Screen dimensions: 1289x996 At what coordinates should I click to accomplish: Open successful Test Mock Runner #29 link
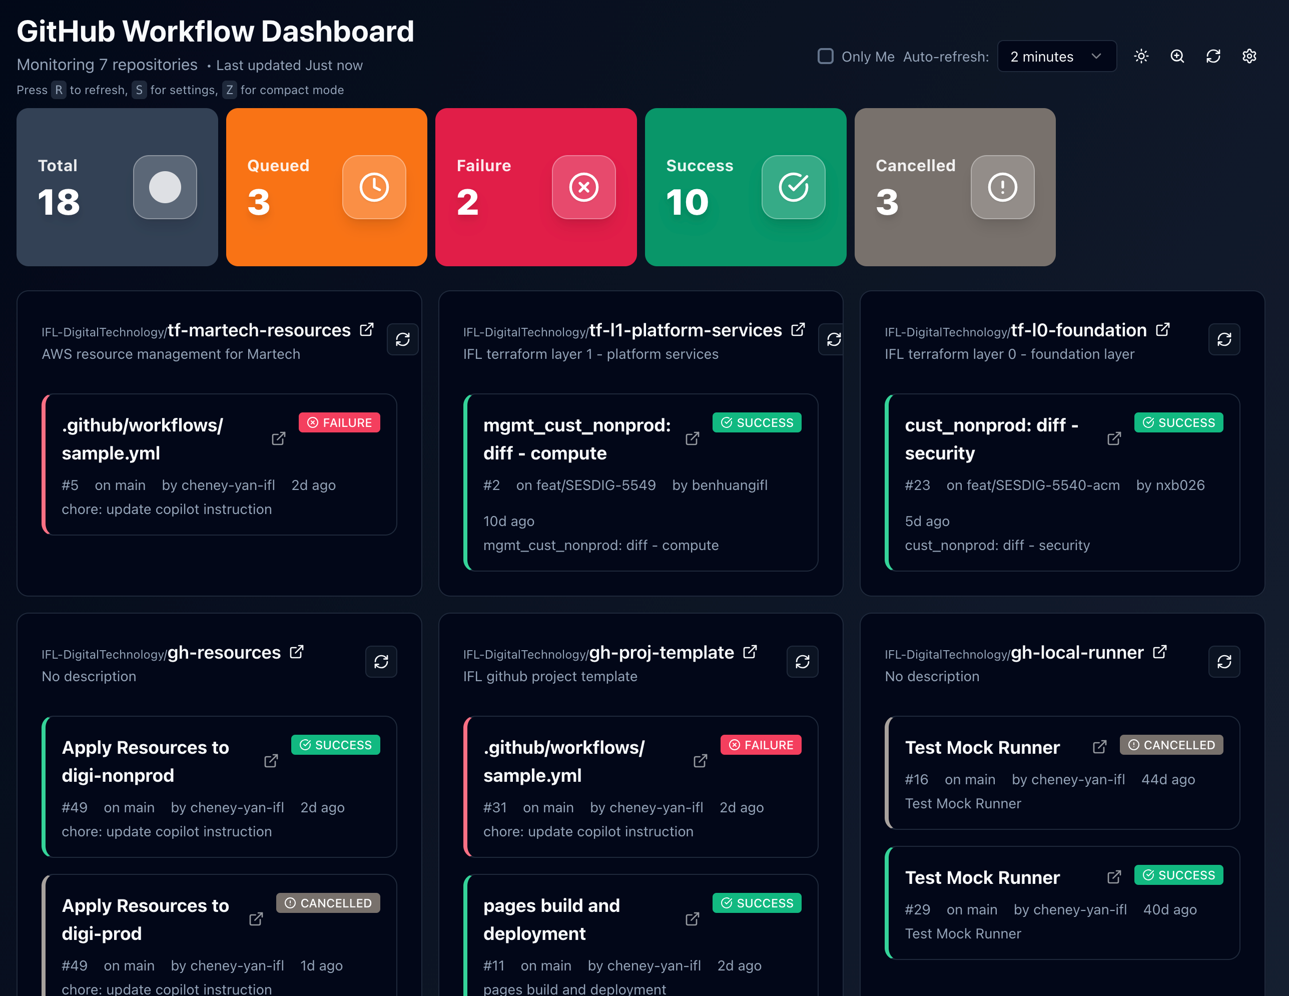pyautogui.click(x=1114, y=877)
